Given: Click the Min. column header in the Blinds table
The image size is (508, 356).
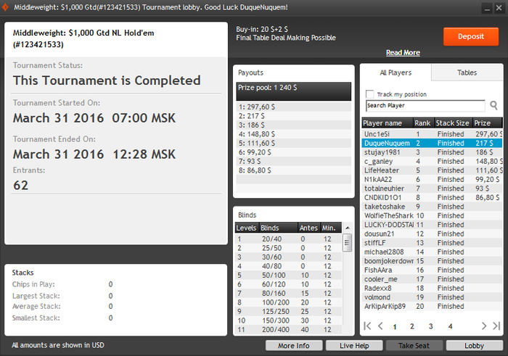Looking at the screenshot, I should click(x=331, y=228).
